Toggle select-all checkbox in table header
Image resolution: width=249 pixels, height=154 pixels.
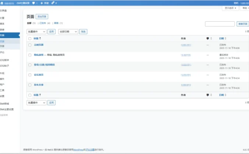pyautogui.click(x=30, y=38)
